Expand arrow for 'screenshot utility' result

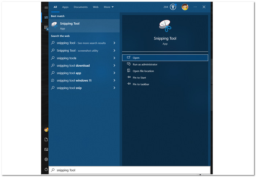pos(114,50)
